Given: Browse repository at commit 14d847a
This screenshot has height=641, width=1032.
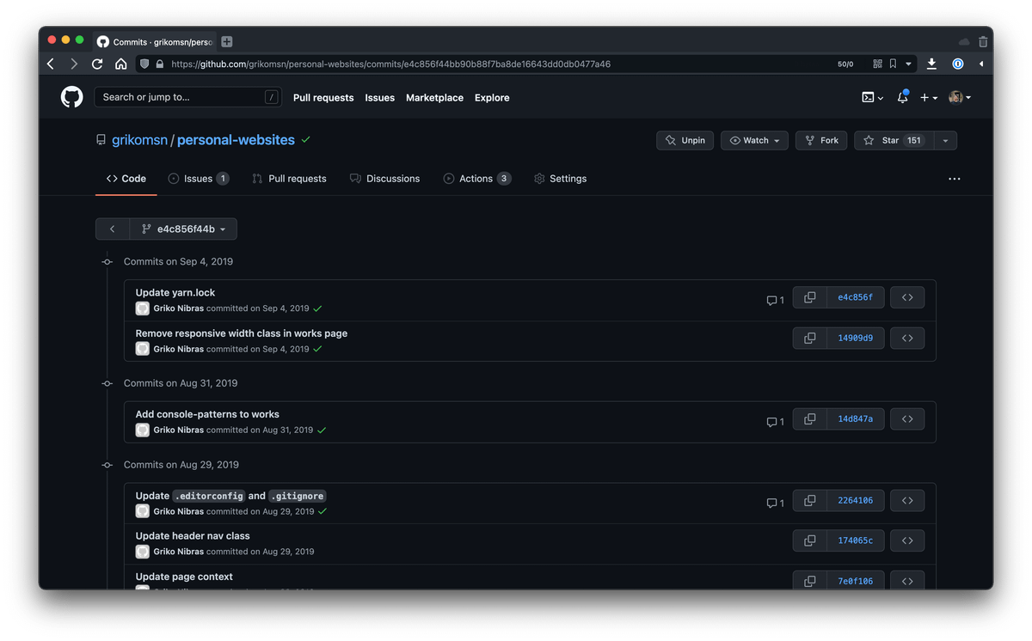Looking at the screenshot, I should (907, 418).
